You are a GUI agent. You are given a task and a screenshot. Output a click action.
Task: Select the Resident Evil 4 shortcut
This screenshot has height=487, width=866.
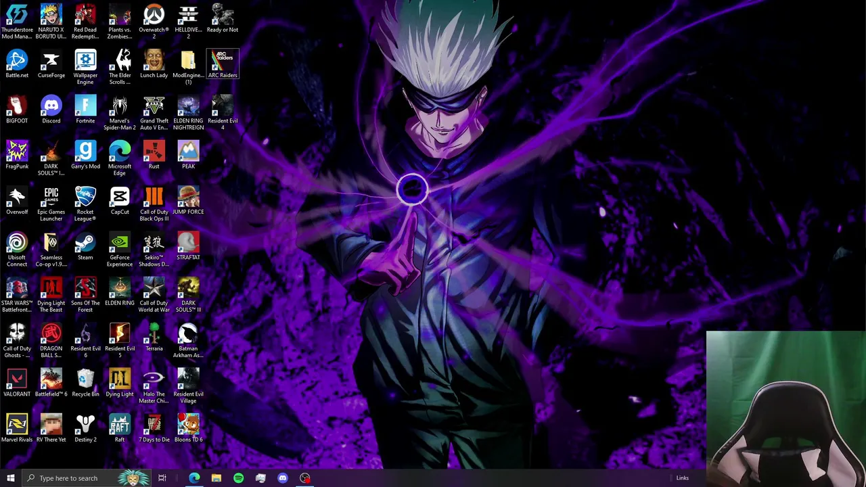coord(223,112)
